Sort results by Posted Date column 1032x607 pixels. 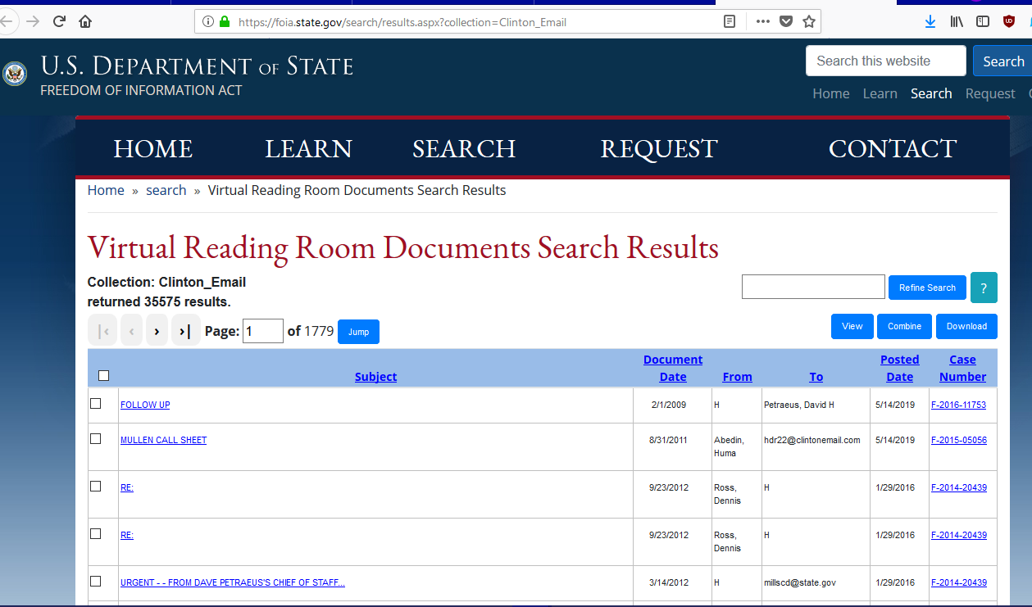pos(899,368)
